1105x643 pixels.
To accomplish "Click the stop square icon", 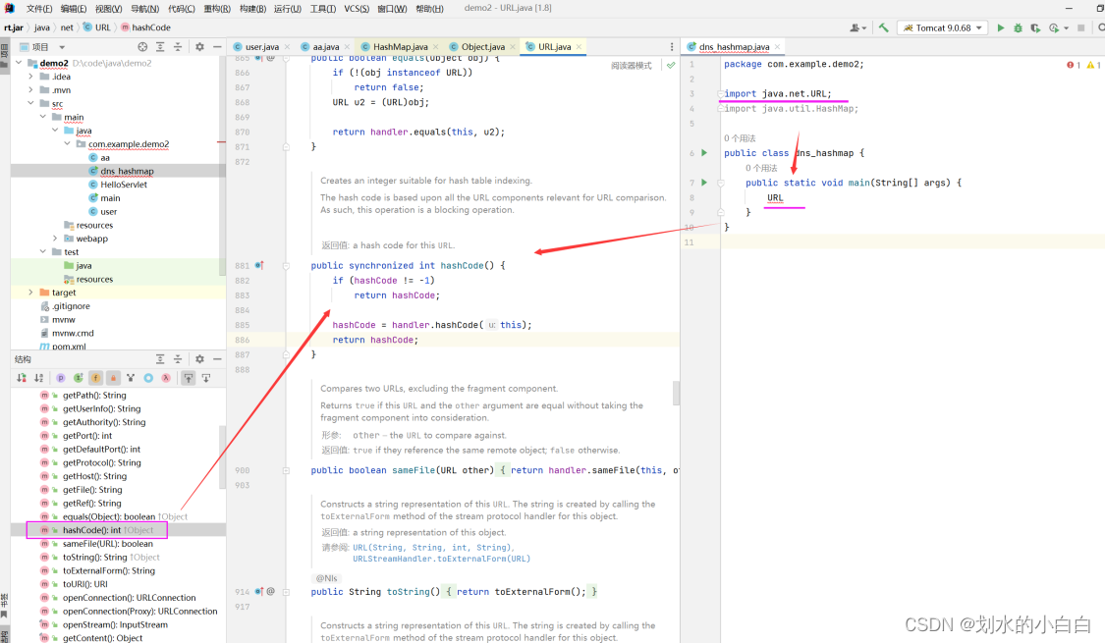I will (1081, 27).
